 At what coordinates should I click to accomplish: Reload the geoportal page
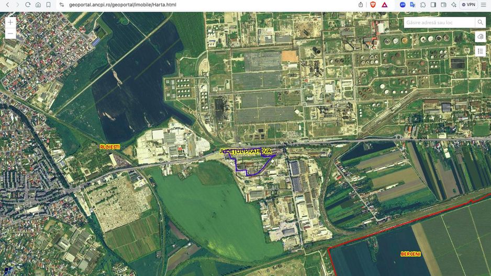[x=28, y=5]
